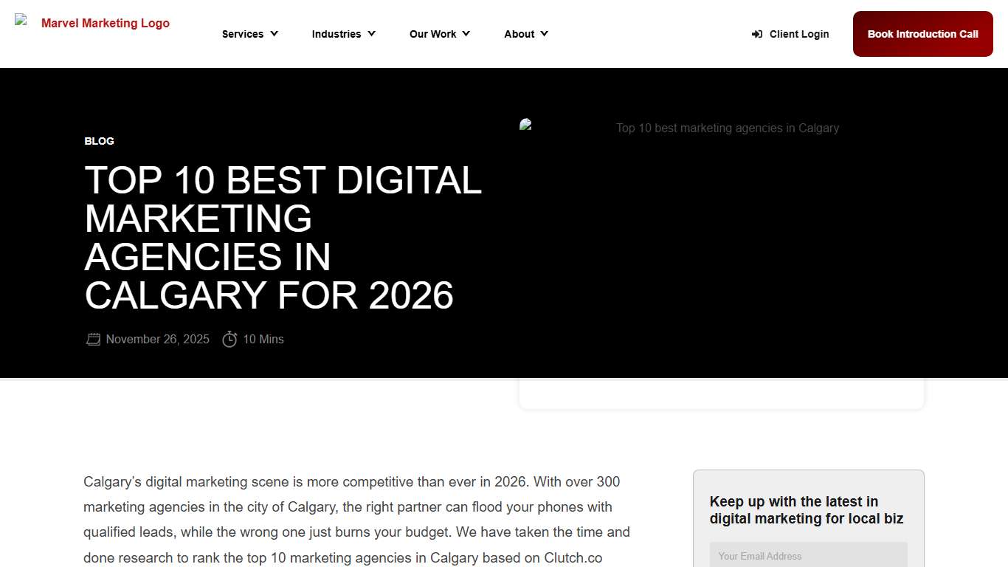The image size is (1008, 567).
Task: Open the Client Login link
Action: click(x=798, y=34)
